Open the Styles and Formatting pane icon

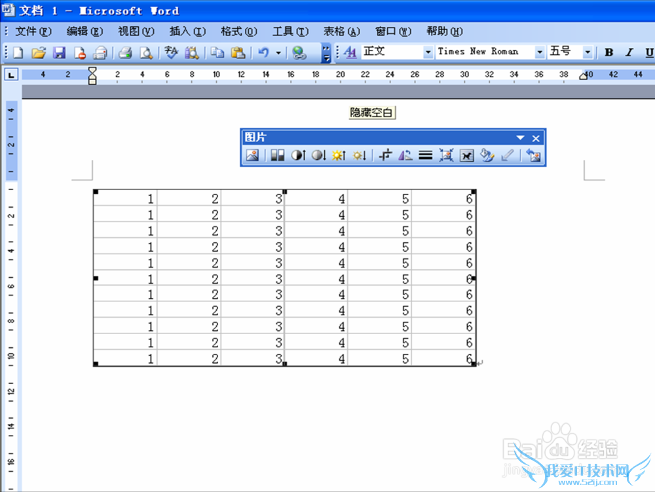tap(350, 52)
